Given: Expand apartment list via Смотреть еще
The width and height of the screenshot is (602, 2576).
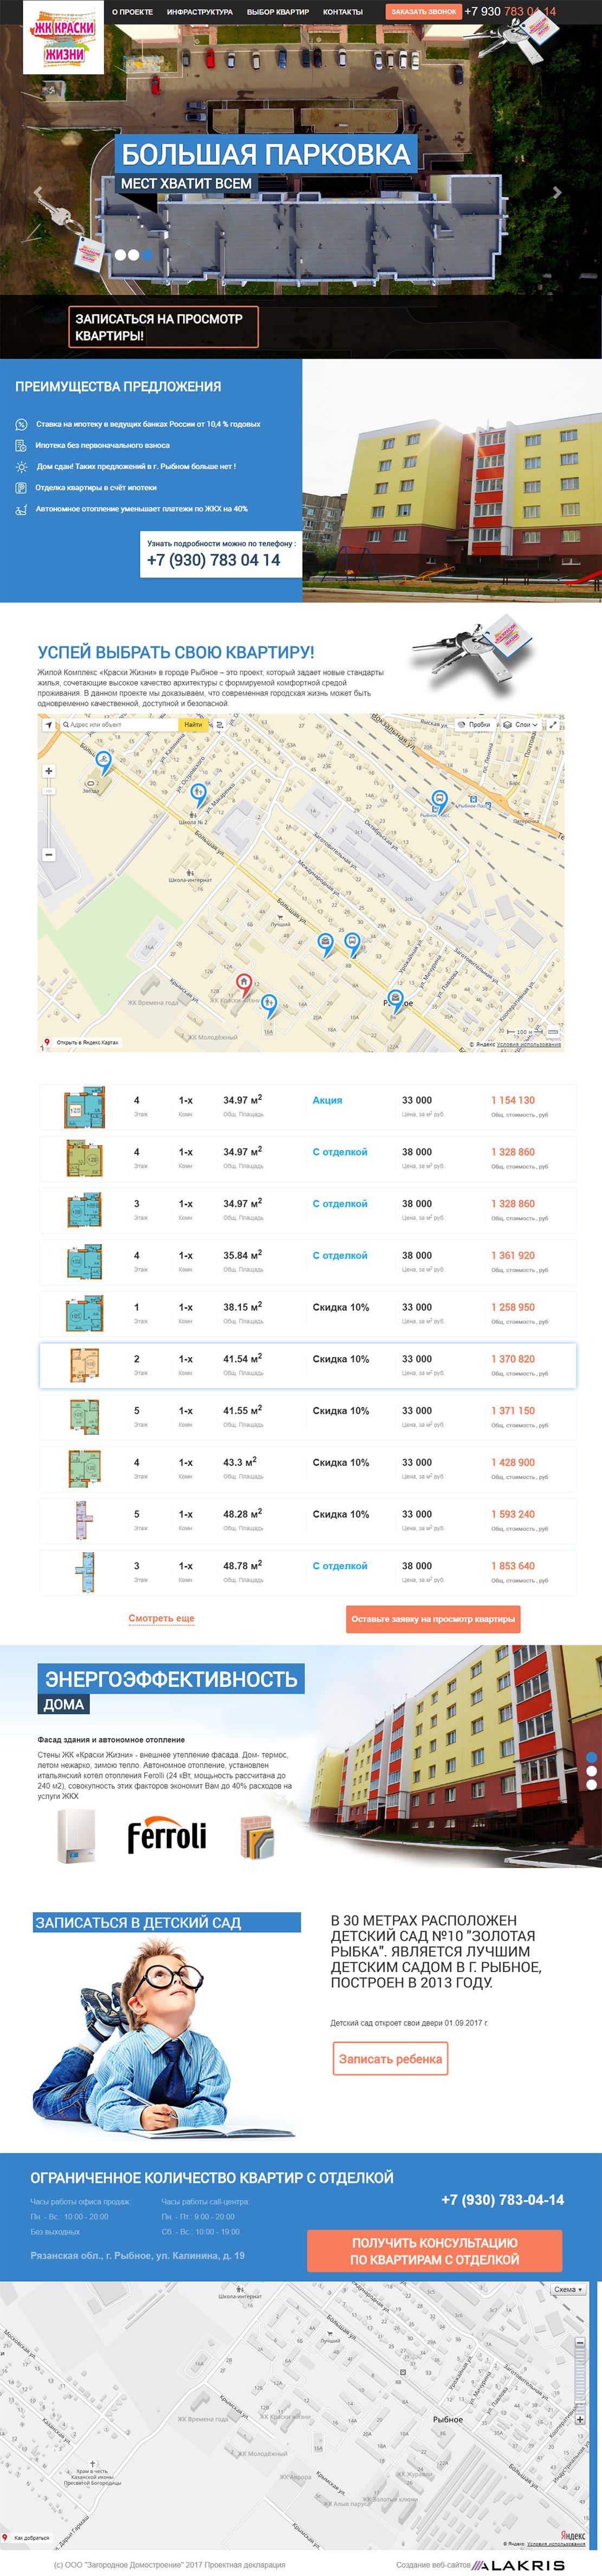Looking at the screenshot, I should [x=161, y=1618].
